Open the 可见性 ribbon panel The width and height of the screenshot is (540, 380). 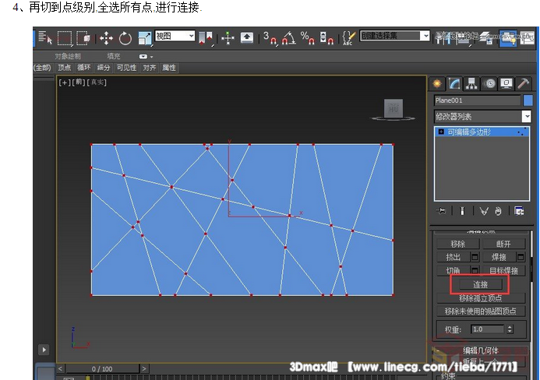[126, 68]
